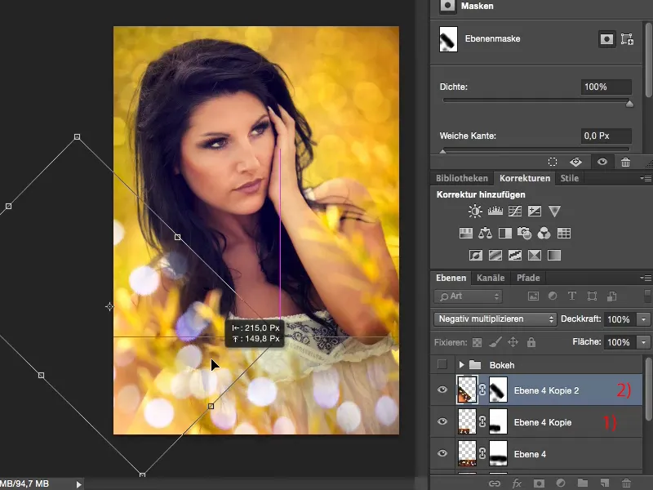The height and width of the screenshot is (490, 653).
Task: Add a Brightness/Contrast adjustment
Action: 475,212
